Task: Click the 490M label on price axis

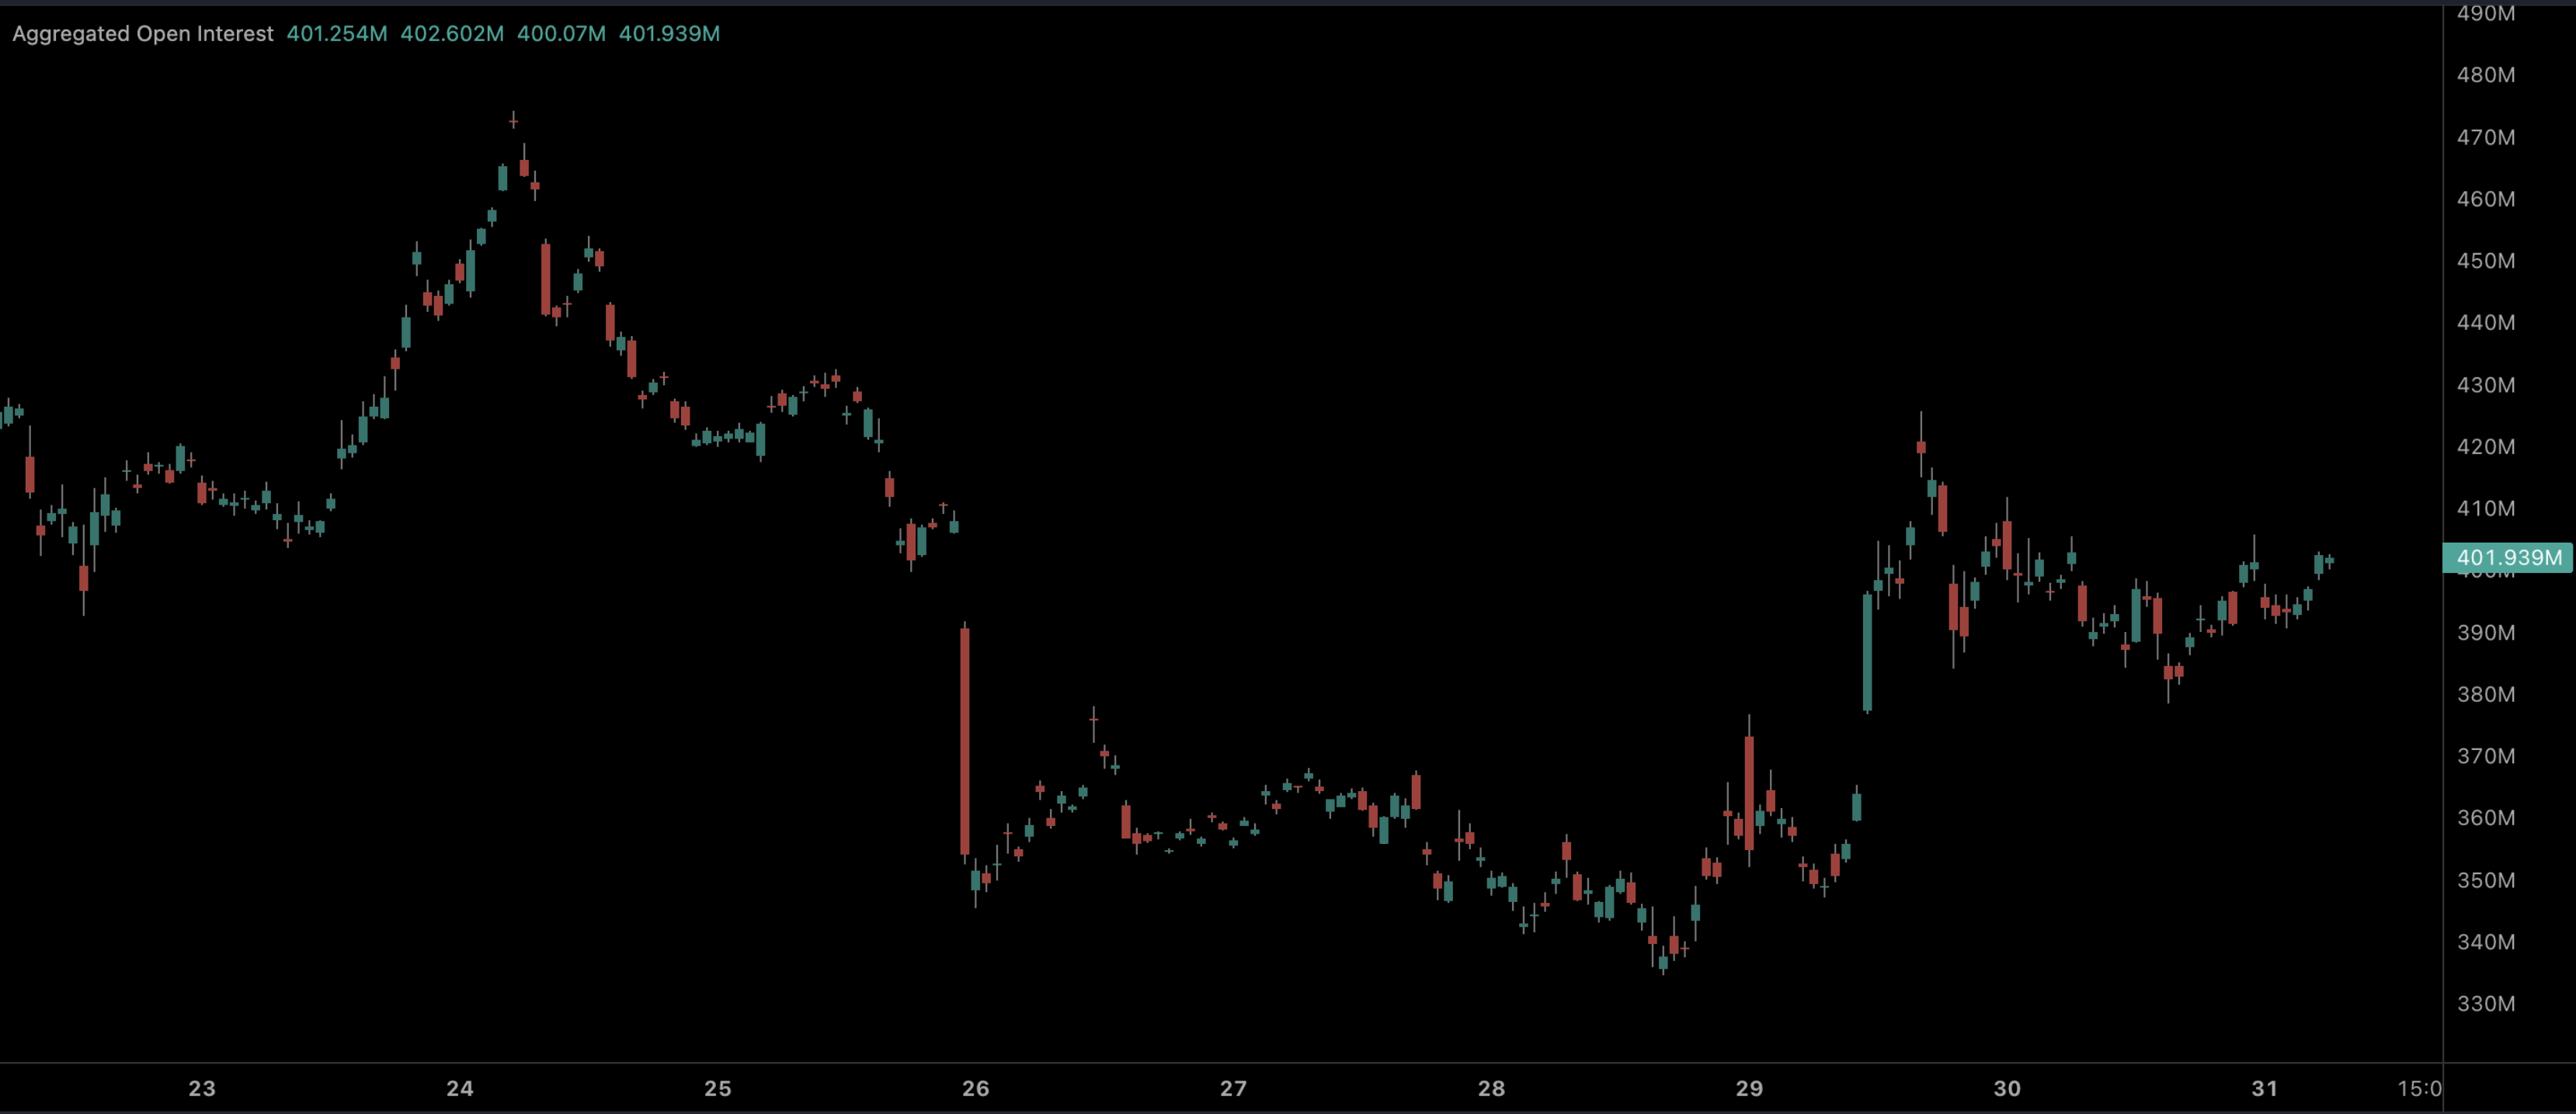Action: tap(2485, 13)
